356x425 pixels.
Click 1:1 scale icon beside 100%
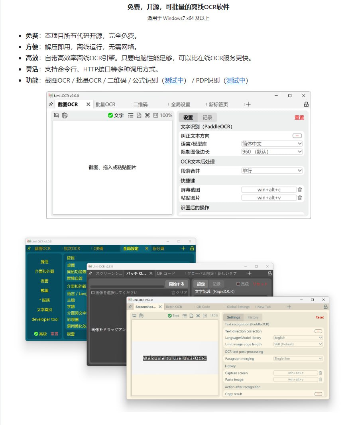(155, 115)
